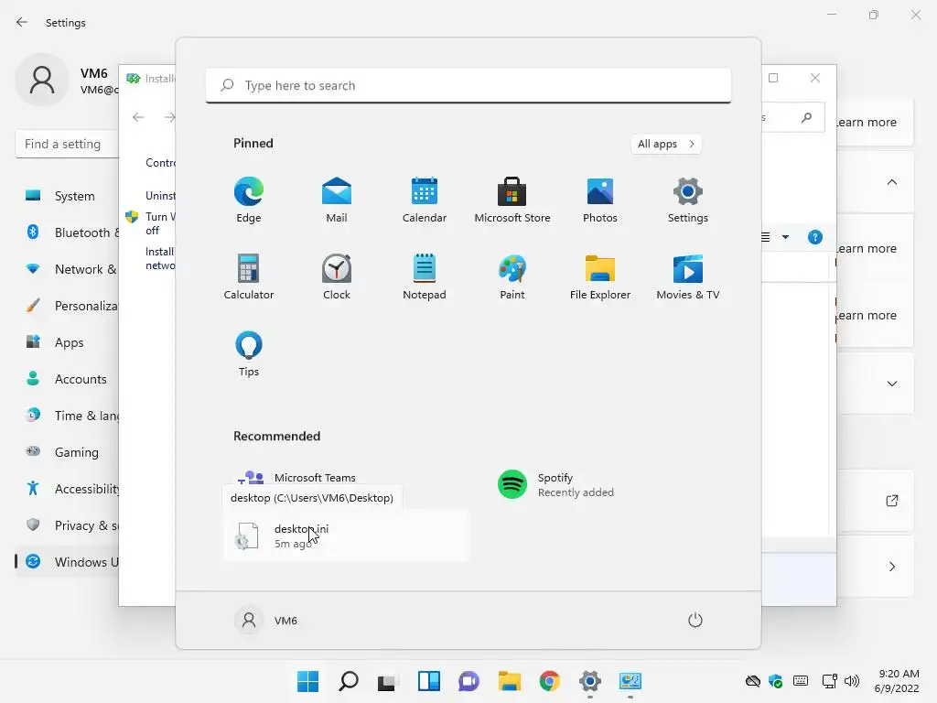The image size is (937, 703).
Task: Click the power button in Start
Action: click(x=695, y=620)
